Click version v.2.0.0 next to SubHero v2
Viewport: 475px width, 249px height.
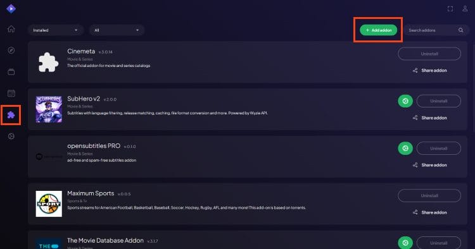110,99
